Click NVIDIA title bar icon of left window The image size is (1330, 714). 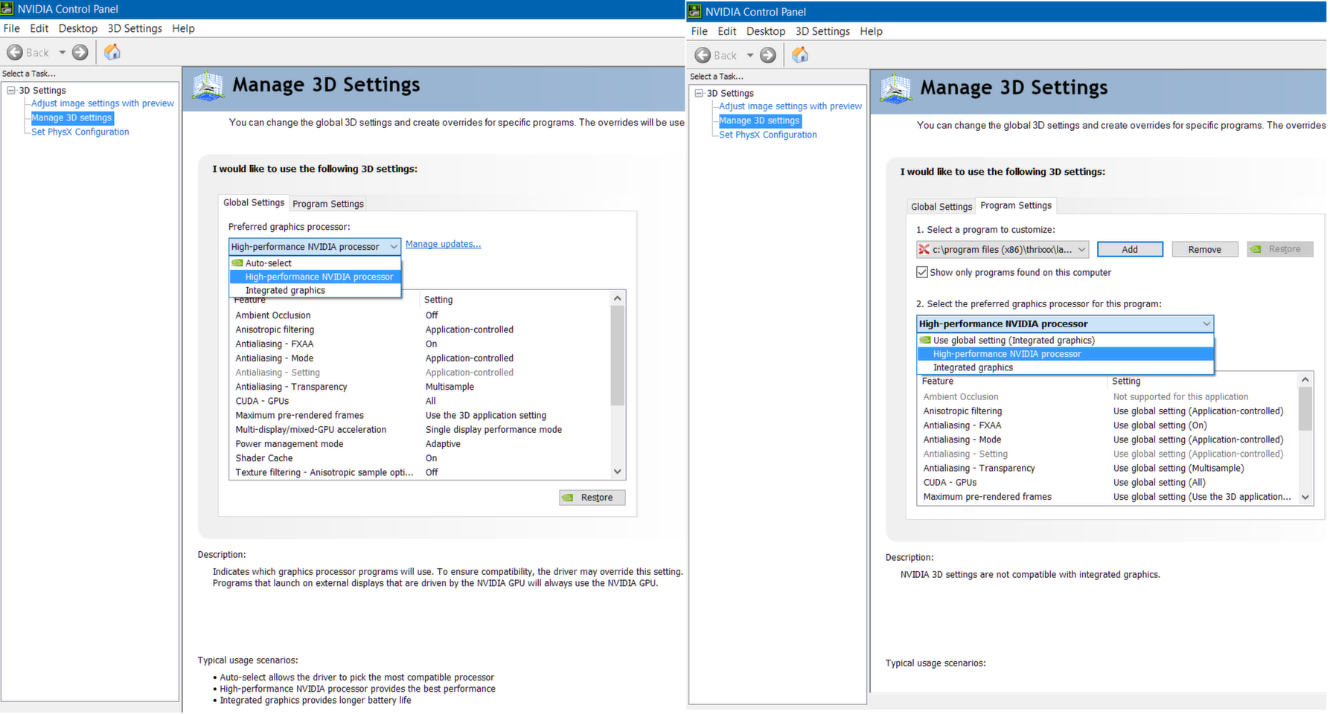(x=7, y=9)
